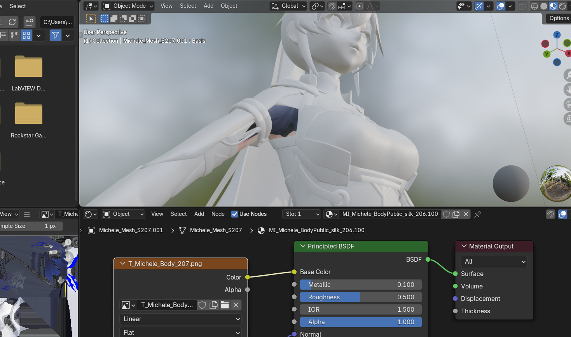The height and width of the screenshot is (337, 571).
Task: Collapse the Material Output node
Action: click(464, 246)
